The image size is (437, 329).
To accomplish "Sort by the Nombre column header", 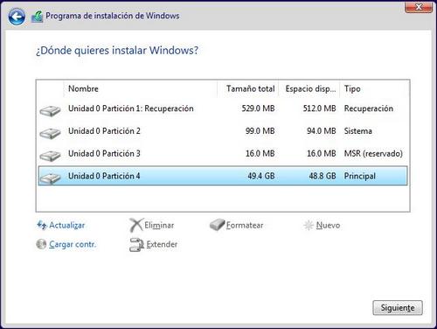I will pyautogui.click(x=140, y=88).
